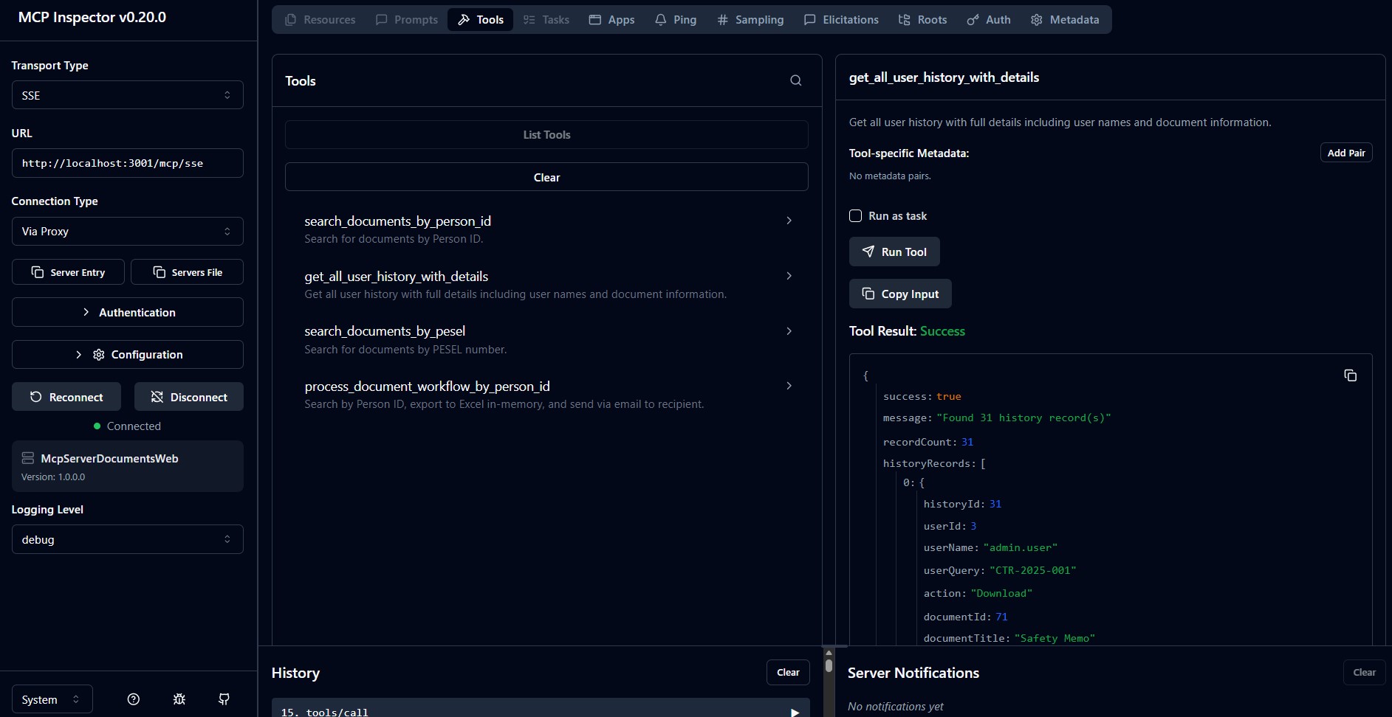Open search_documents_by_person_id tool chevron

789,221
